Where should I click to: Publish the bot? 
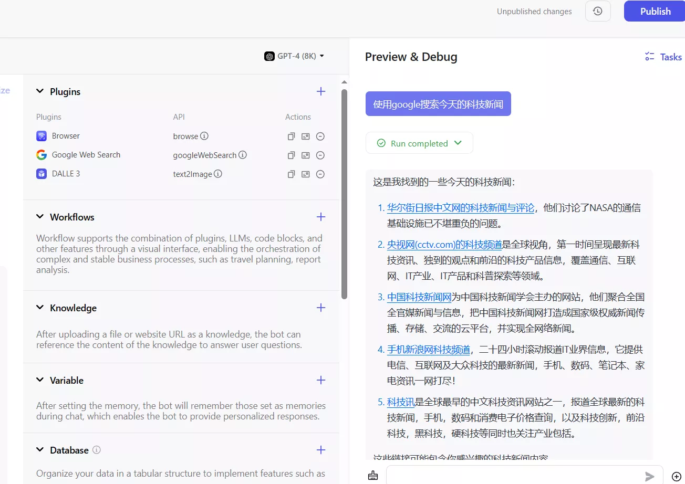[x=655, y=11]
